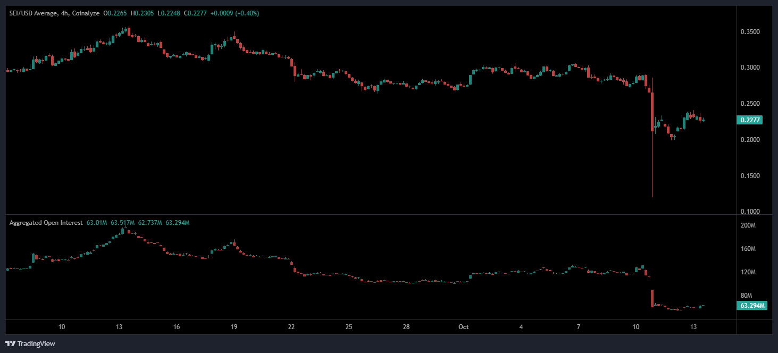Select the Aggregated Open Interest indicator label
The image size is (778, 353).
tap(46, 223)
